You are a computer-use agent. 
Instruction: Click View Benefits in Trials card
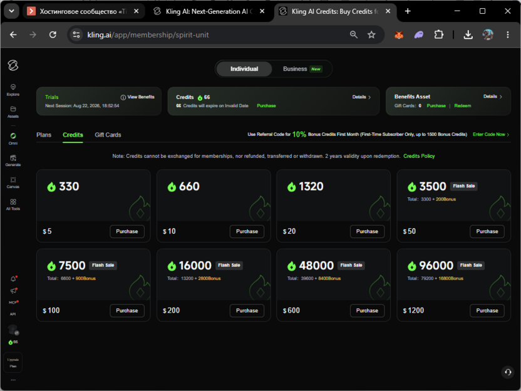[138, 97]
